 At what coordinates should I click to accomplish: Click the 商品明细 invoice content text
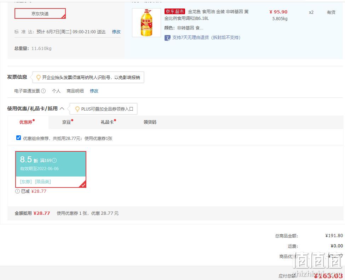click(75, 91)
